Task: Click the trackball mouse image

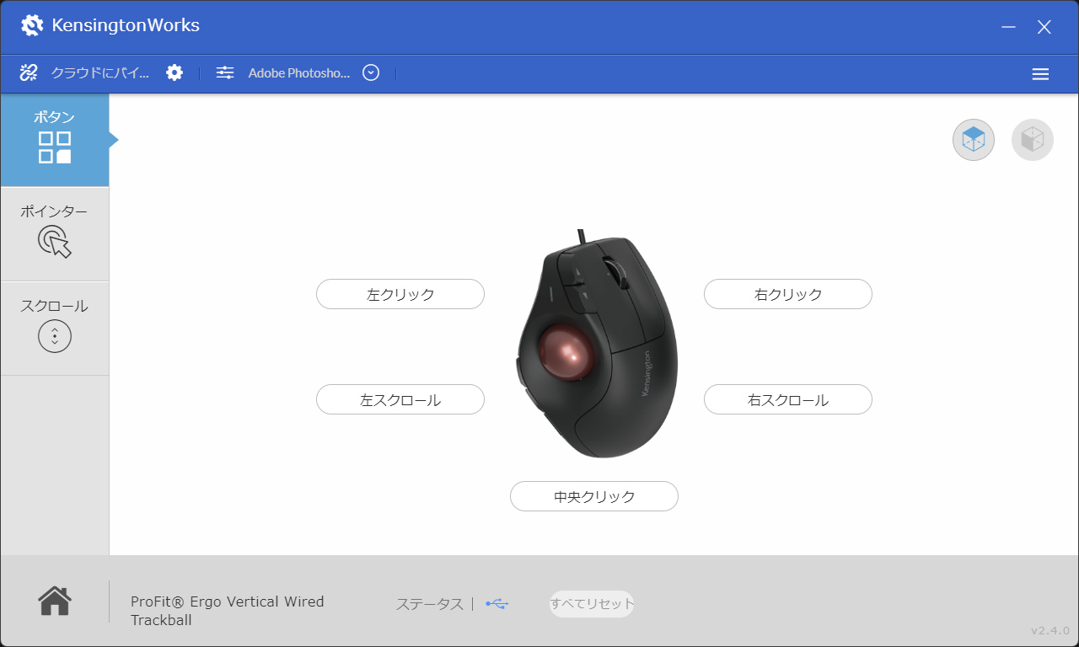Action: click(x=597, y=345)
